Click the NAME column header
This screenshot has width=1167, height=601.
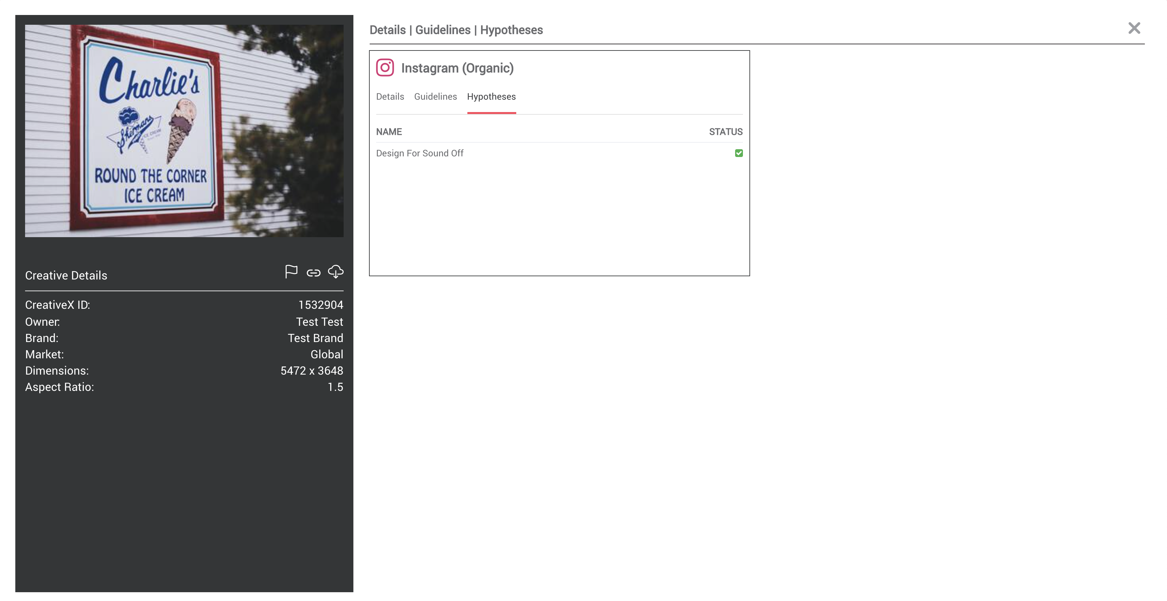pyautogui.click(x=389, y=132)
